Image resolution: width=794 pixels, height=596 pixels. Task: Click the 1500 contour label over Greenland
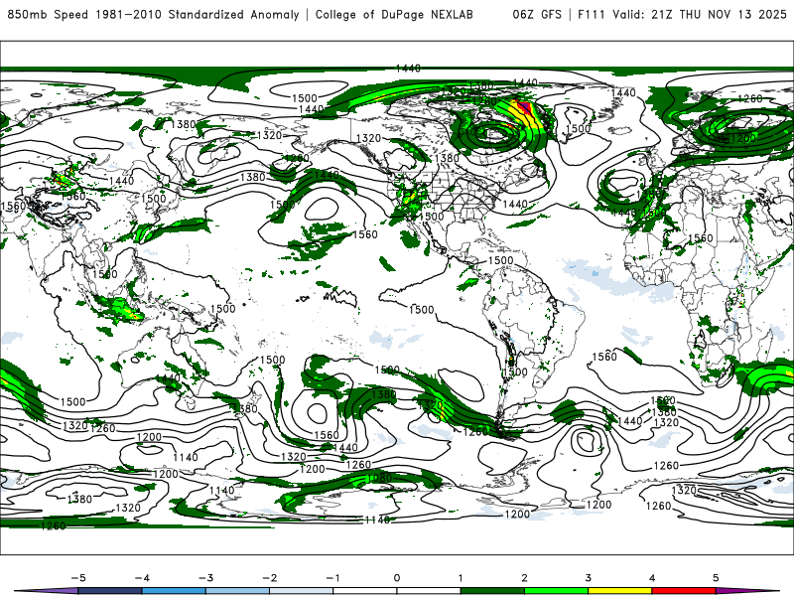tap(578, 129)
